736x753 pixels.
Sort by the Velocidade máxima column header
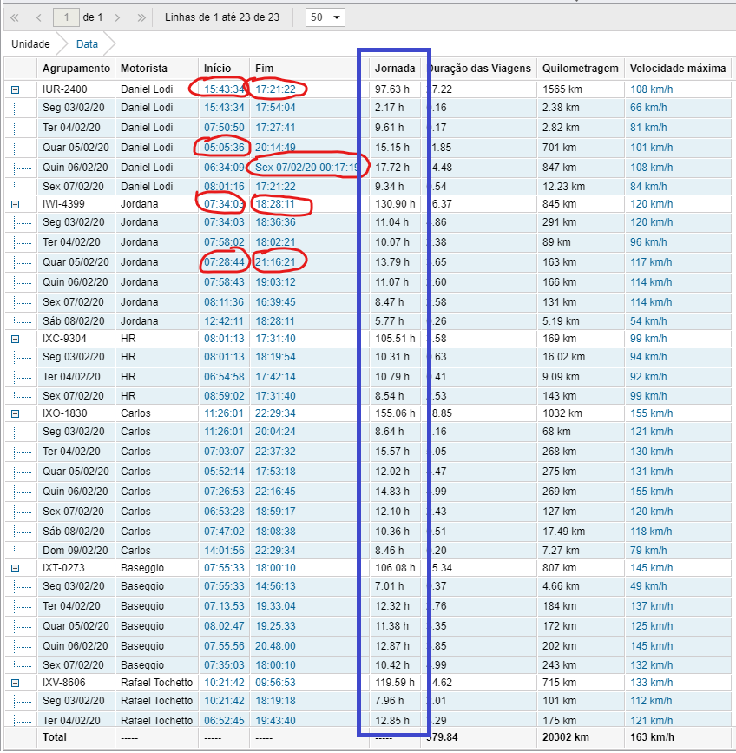point(677,69)
